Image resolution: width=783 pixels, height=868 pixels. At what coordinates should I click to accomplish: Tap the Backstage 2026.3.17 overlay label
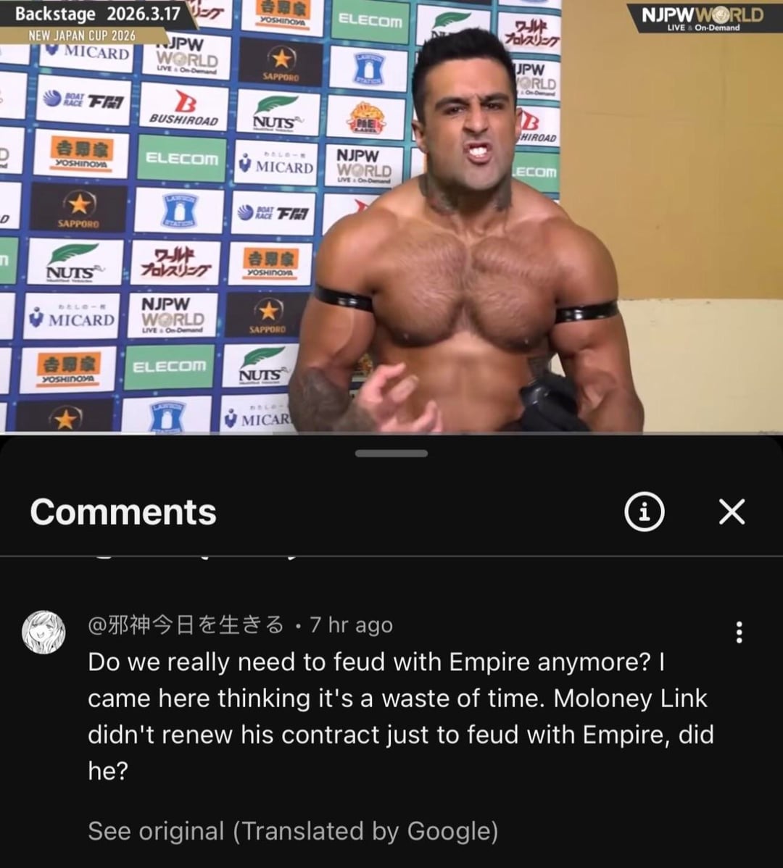click(x=97, y=14)
